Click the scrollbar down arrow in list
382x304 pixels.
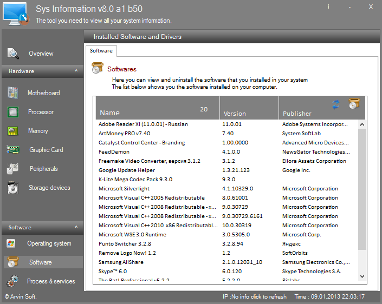362,276
